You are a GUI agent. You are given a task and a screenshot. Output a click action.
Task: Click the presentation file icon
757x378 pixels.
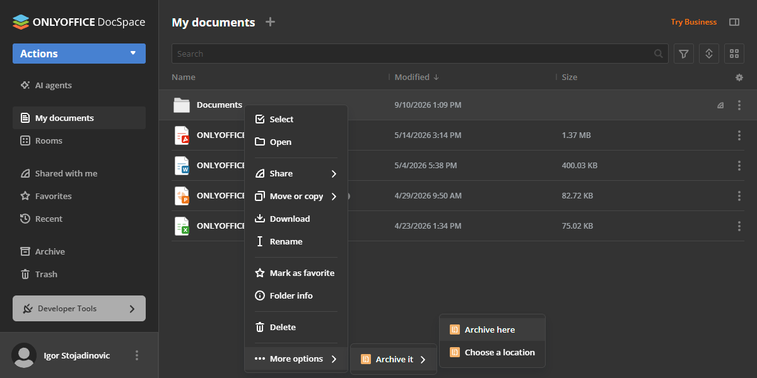click(182, 196)
